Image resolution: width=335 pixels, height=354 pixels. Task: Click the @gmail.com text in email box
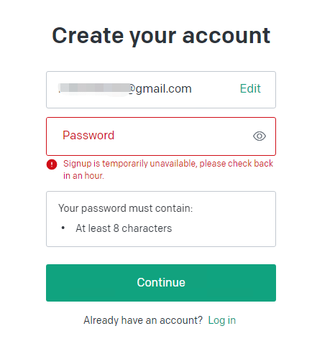click(x=160, y=89)
